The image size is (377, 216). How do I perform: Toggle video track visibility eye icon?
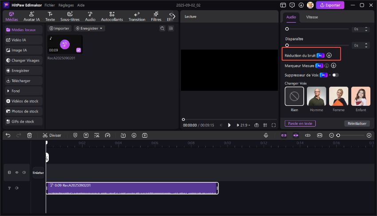tap(17, 172)
